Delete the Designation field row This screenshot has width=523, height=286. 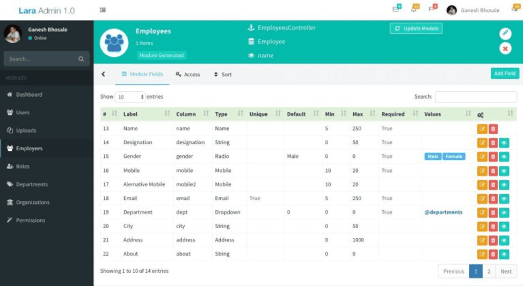pos(493,143)
